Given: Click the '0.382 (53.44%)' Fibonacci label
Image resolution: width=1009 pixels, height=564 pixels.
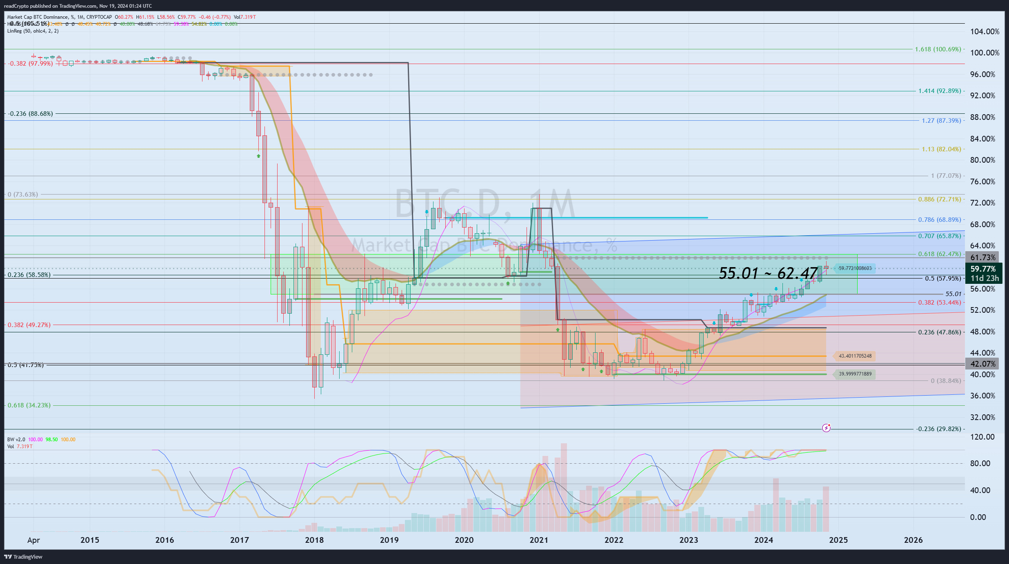Looking at the screenshot, I should 940,303.
